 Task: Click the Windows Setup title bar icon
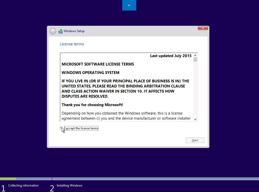pos(61,31)
